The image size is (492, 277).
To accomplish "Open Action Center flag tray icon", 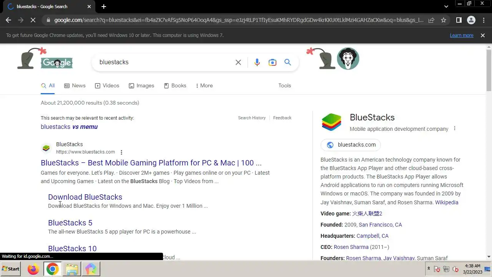I will (437, 269).
